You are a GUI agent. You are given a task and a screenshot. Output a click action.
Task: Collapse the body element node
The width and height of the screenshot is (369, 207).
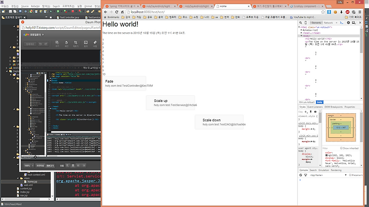pos(301,36)
